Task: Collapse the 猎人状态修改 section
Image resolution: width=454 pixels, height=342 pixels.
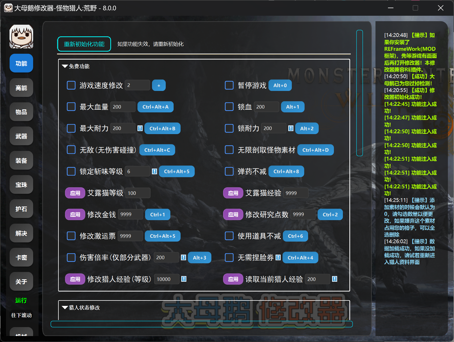Action: click(x=65, y=308)
